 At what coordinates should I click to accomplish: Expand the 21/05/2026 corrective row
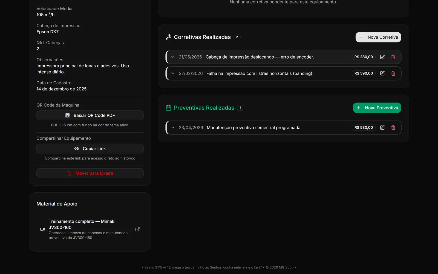tap(173, 57)
